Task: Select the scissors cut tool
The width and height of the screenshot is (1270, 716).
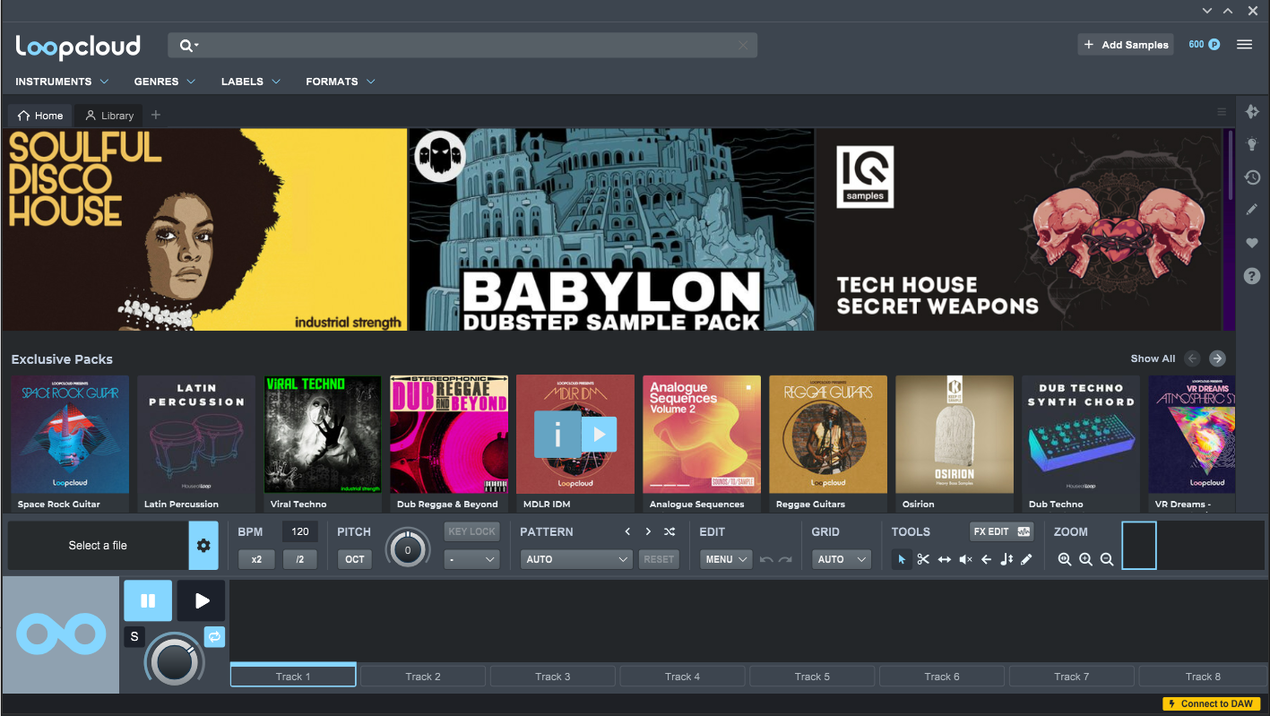Action: (x=923, y=559)
